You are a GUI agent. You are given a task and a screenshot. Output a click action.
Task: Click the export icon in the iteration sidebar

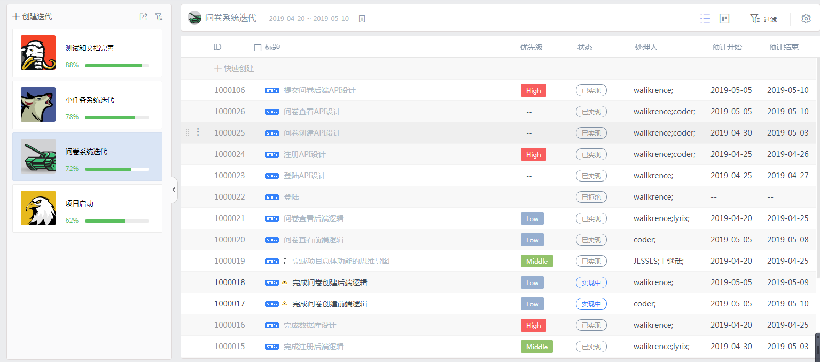point(143,17)
